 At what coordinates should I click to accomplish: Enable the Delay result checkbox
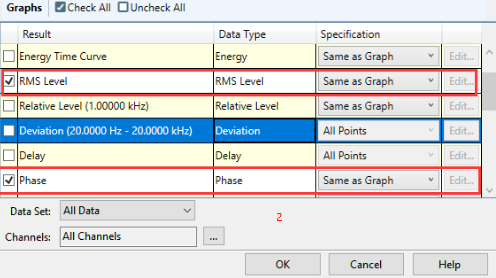click(9, 155)
